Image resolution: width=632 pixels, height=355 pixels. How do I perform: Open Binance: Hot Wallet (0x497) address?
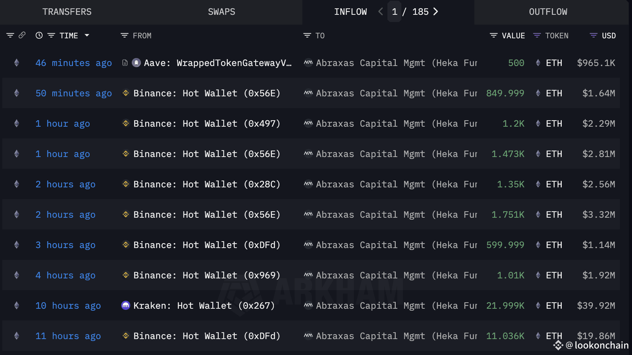(x=207, y=124)
